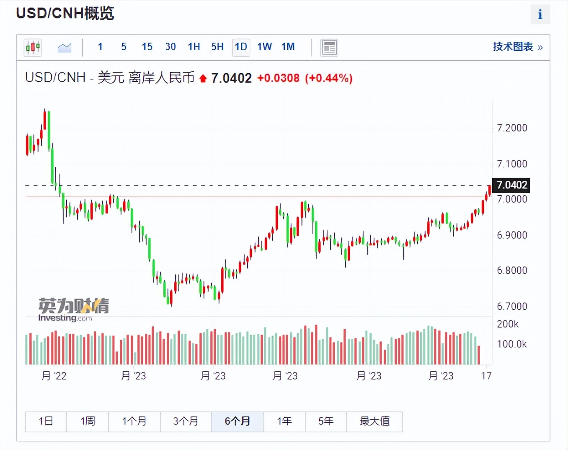568x450 pixels.
Task: Select the 6个月 range tab
Action: (237, 421)
